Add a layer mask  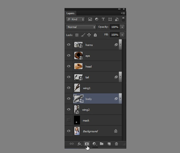click(87, 144)
